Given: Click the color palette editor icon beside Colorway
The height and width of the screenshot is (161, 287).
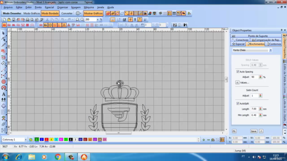Looking at the screenshot, I should pos(30,140).
